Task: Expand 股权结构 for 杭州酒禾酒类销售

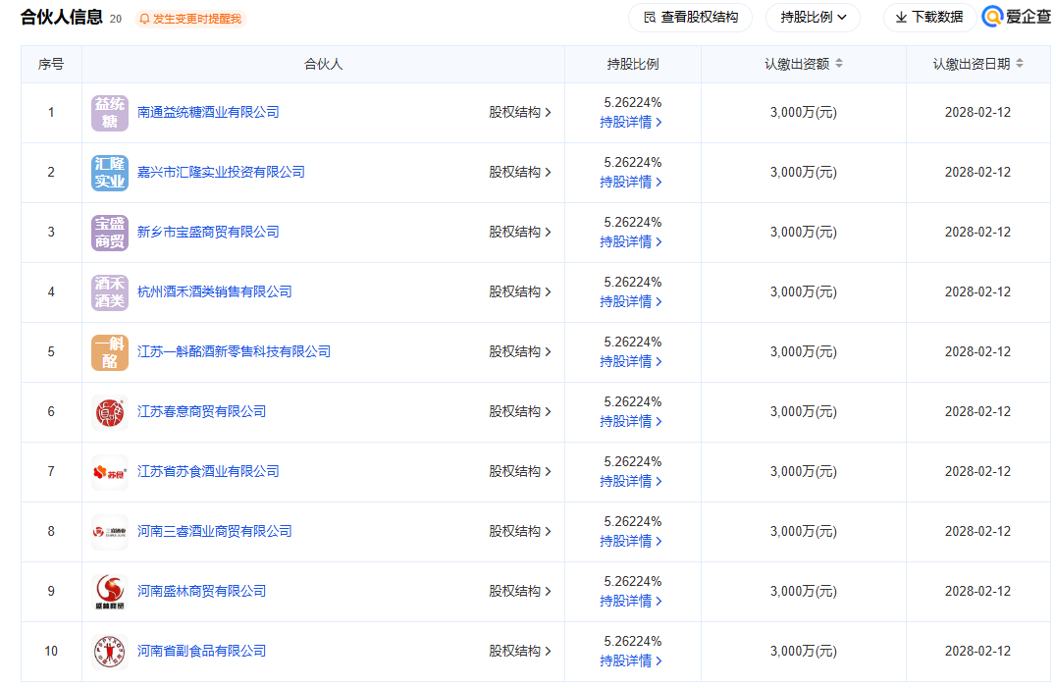Action: [520, 291]
